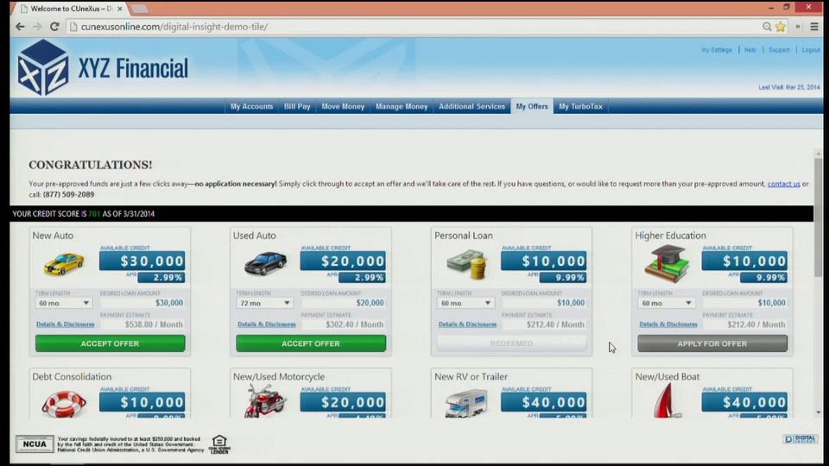829x466 pixels.
Task: Open the My Accounts menu
Action: coord(251,106)
